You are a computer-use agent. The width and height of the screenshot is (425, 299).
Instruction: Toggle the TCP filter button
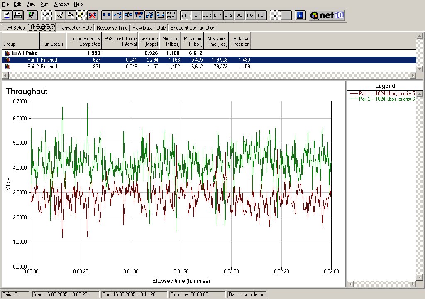coord(196,15)
